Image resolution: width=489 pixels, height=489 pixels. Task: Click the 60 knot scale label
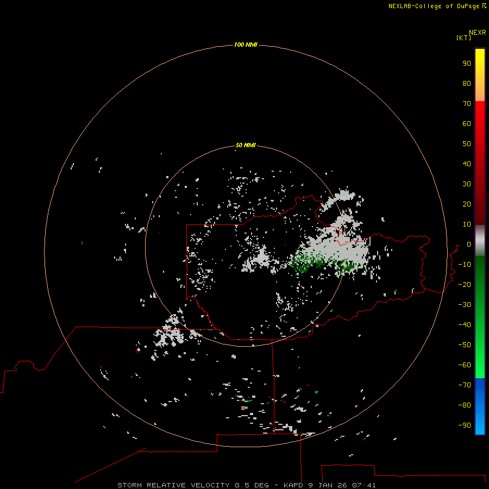[467, 124]
